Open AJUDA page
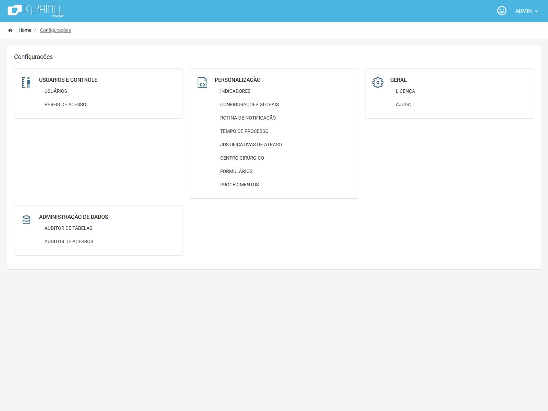The height and width of the screenshot is (411, 548). 403,104
